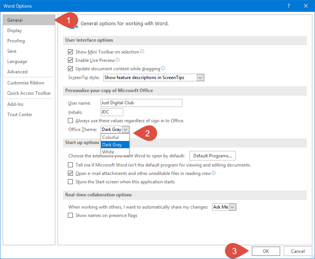Viewport: 315px width, 259px height.
Task: Click info icon after reading view option
Action: [x=214, y=173]
